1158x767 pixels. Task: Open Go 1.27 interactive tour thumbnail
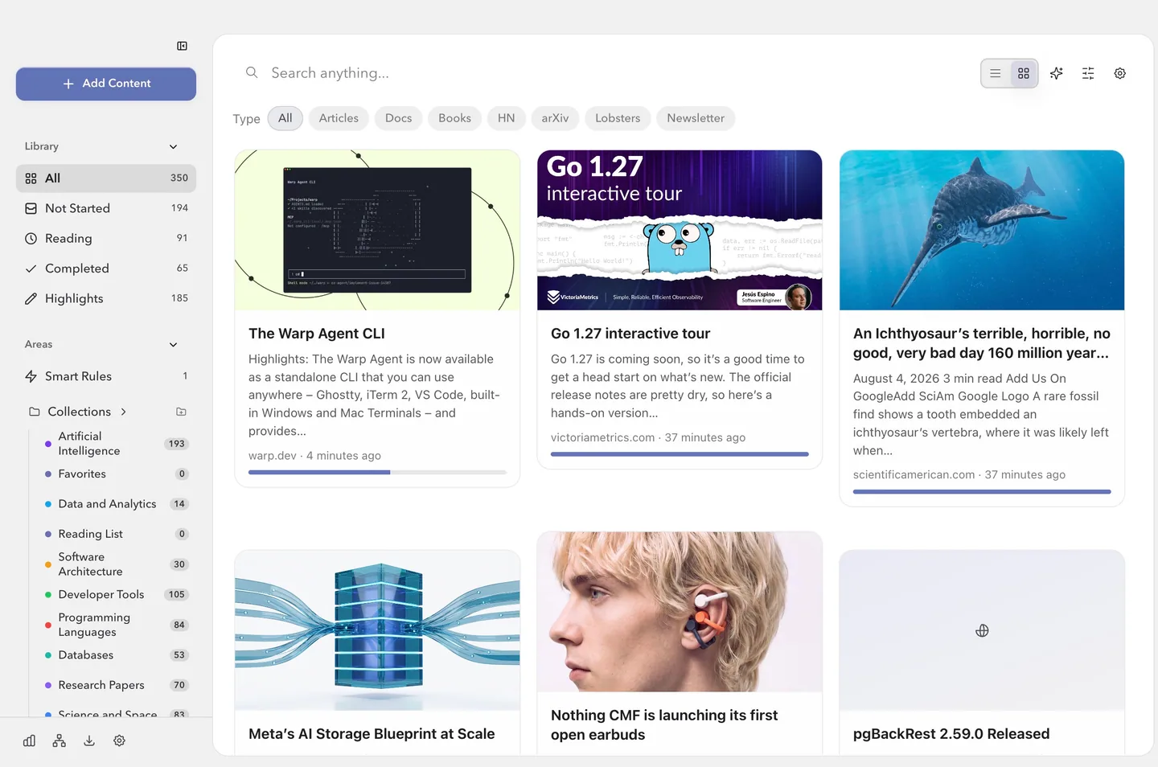coord(680,230)
